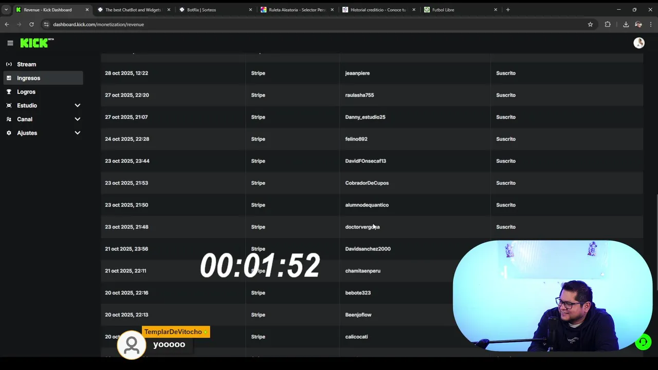Click the site info icon in address bar
This screenshot has width=658, height=370.
46,24
